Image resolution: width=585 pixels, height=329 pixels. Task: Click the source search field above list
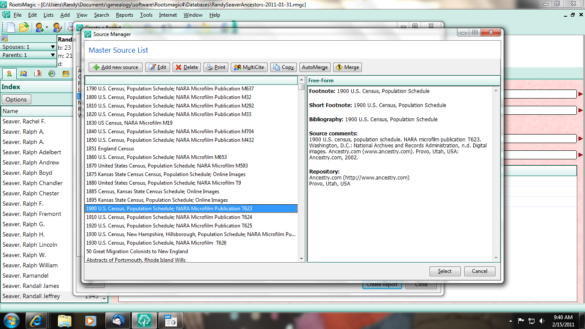[x=191, y=80]
